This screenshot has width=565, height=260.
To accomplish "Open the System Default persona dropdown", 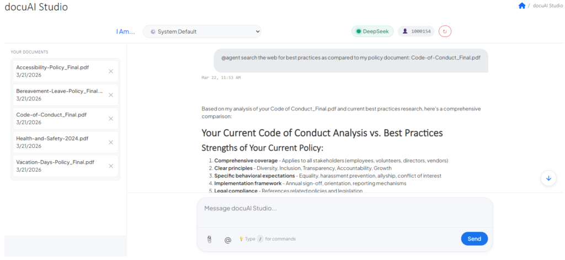I will pos(202,31).
